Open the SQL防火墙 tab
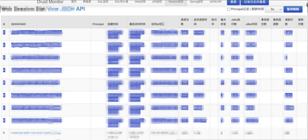The height and width of the screenshot is (140, 308). 121,2
